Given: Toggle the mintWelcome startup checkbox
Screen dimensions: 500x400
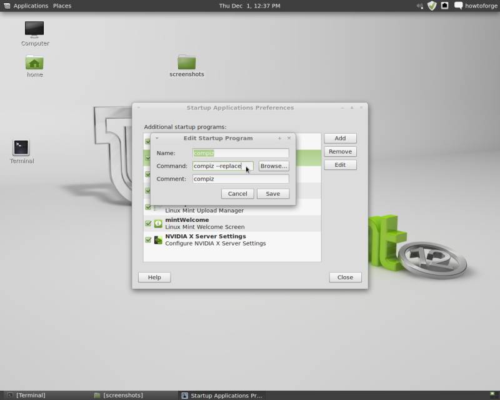Looking at the screenshot, I should pyautogui.click(x=148, y=223).
